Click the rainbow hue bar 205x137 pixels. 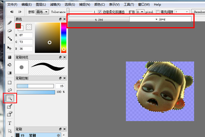(x=64, y=38)
